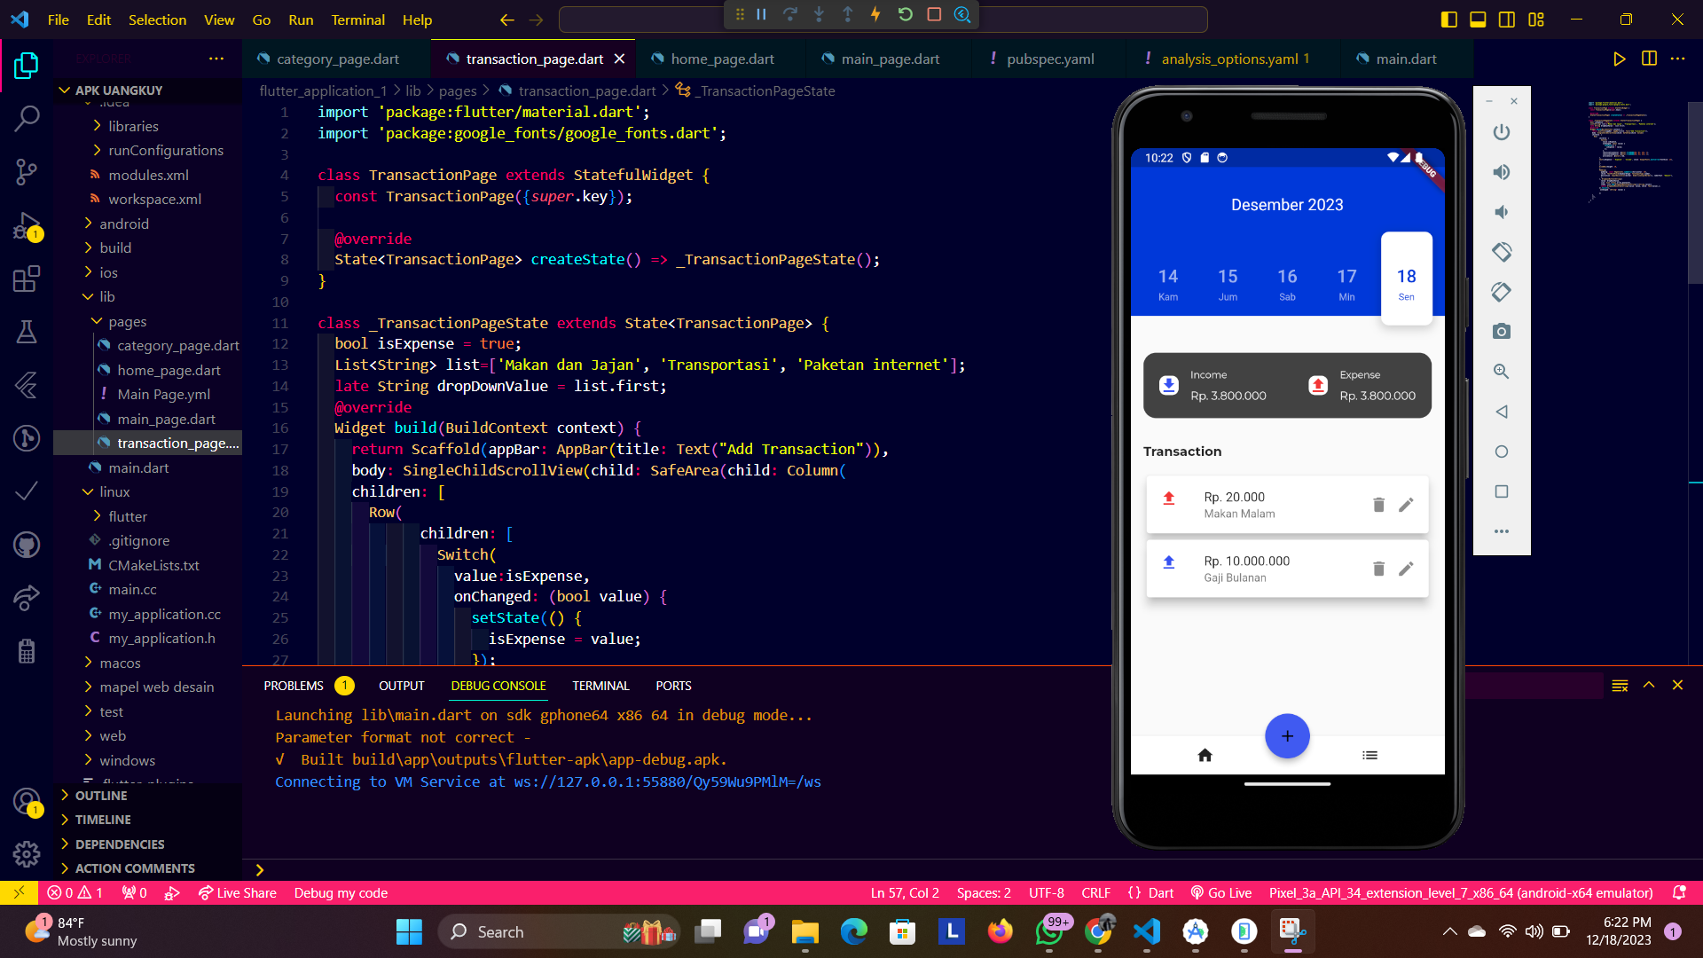Open the Source Control view
The height and width of the screenshot is (958, 1703).
(27, 171)
